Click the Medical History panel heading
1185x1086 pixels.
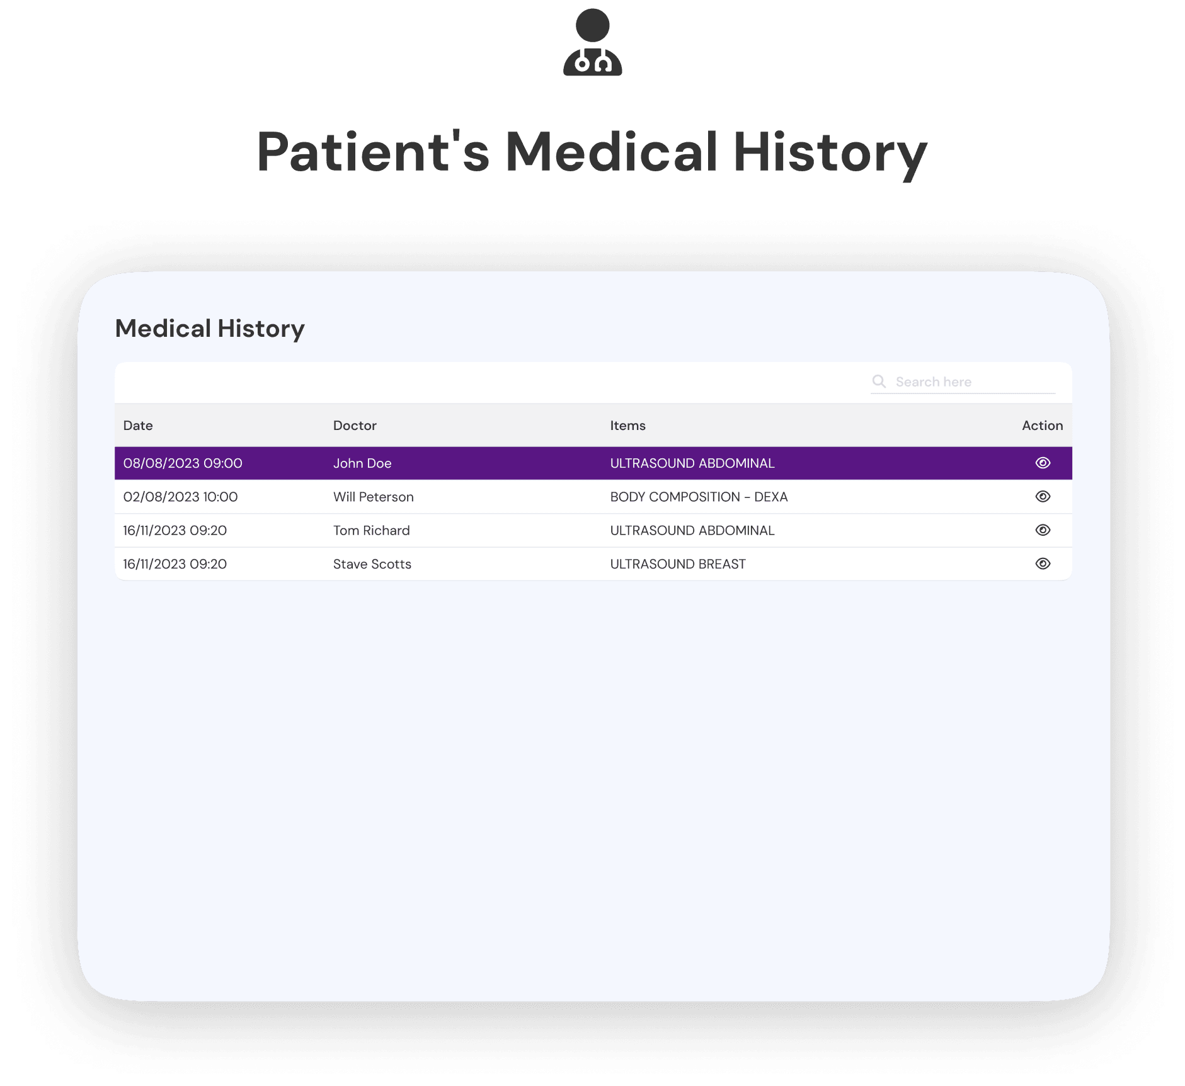(210, 329)
